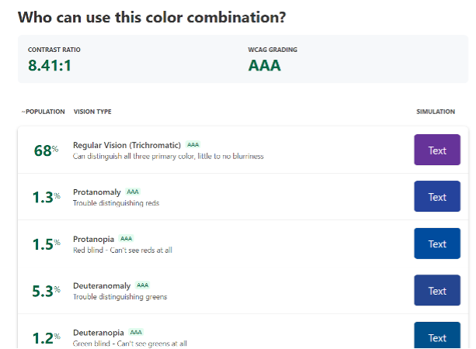
Task: Click the AAA badge beside Regular Vision
Action: coord(193,145)
